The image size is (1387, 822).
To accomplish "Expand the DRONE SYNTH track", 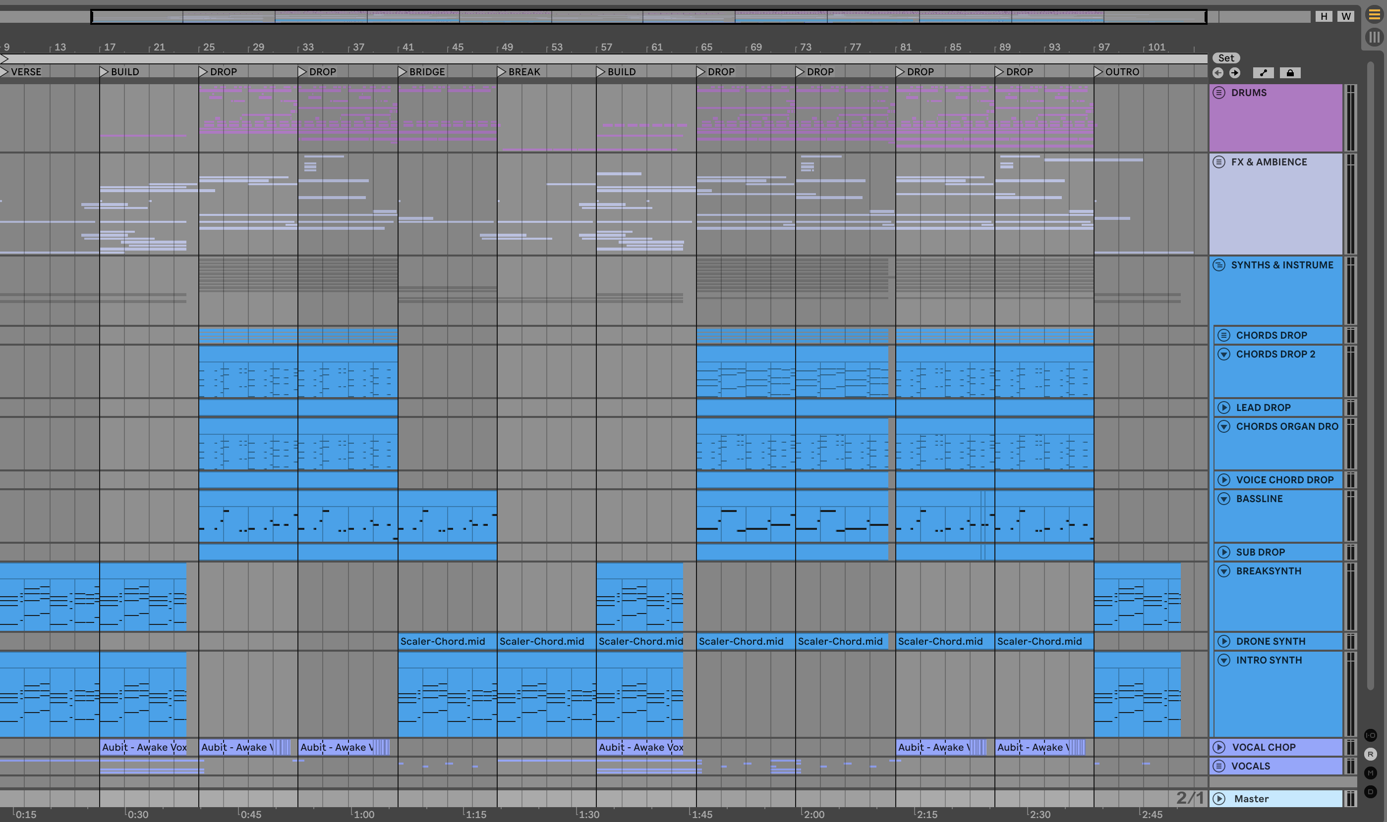I will coord(1223,641).
